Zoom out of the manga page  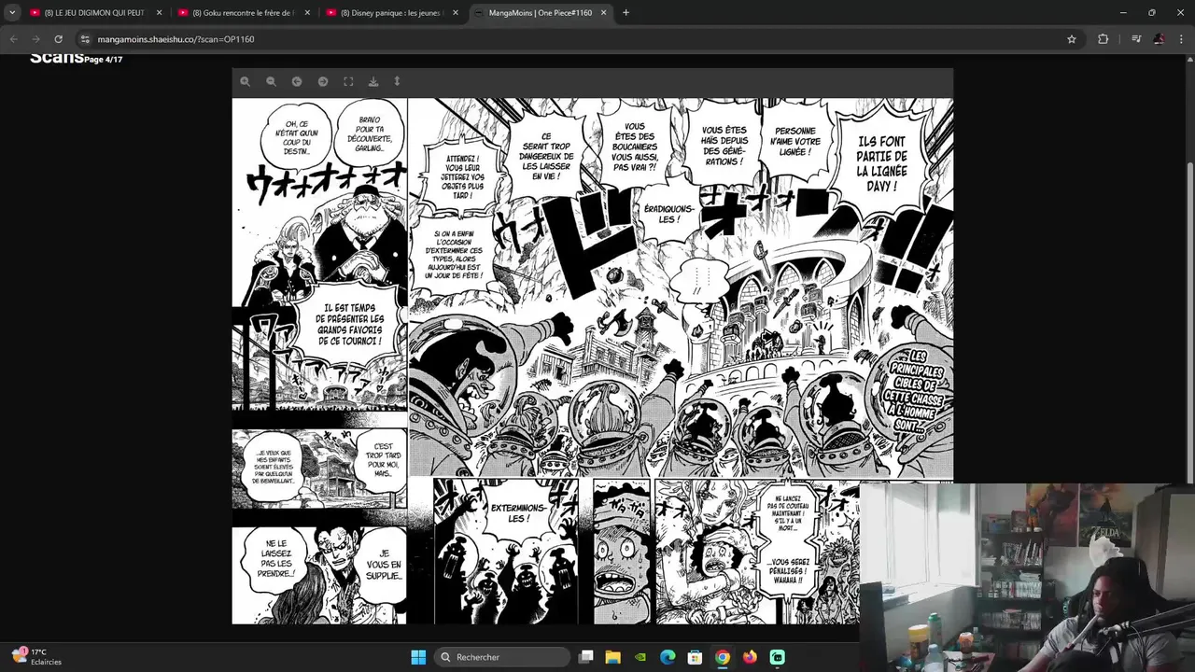coord(271,81)
